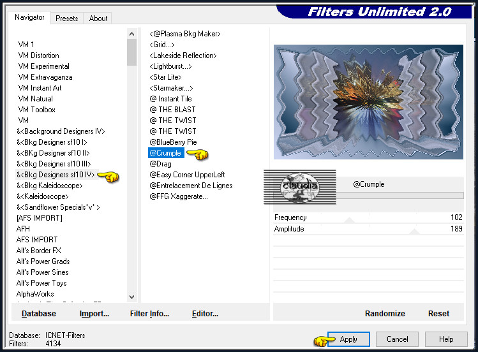Select [AFS IMPORT] bracketed category

click(40, 218)
